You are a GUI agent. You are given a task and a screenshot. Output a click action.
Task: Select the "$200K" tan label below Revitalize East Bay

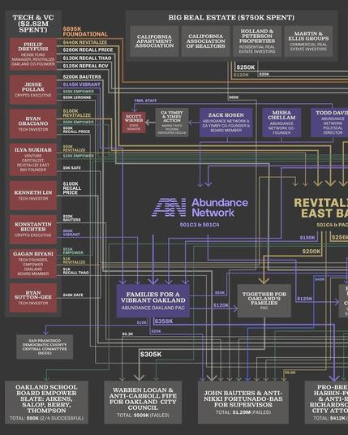(311, 252)
